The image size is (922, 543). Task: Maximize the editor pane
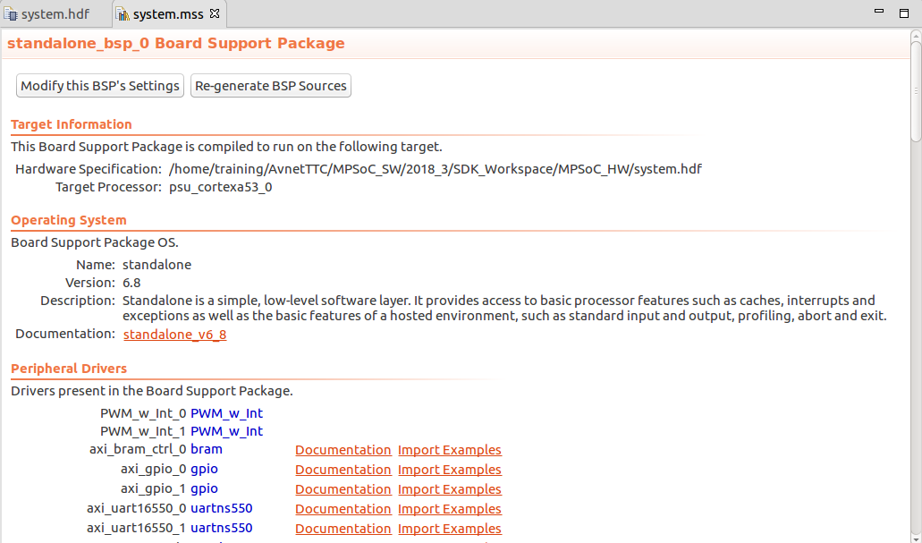click(x=904, y=13)
